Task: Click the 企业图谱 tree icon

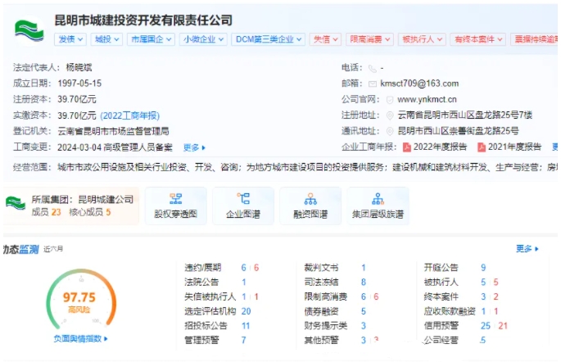Action: click(243, 198)
